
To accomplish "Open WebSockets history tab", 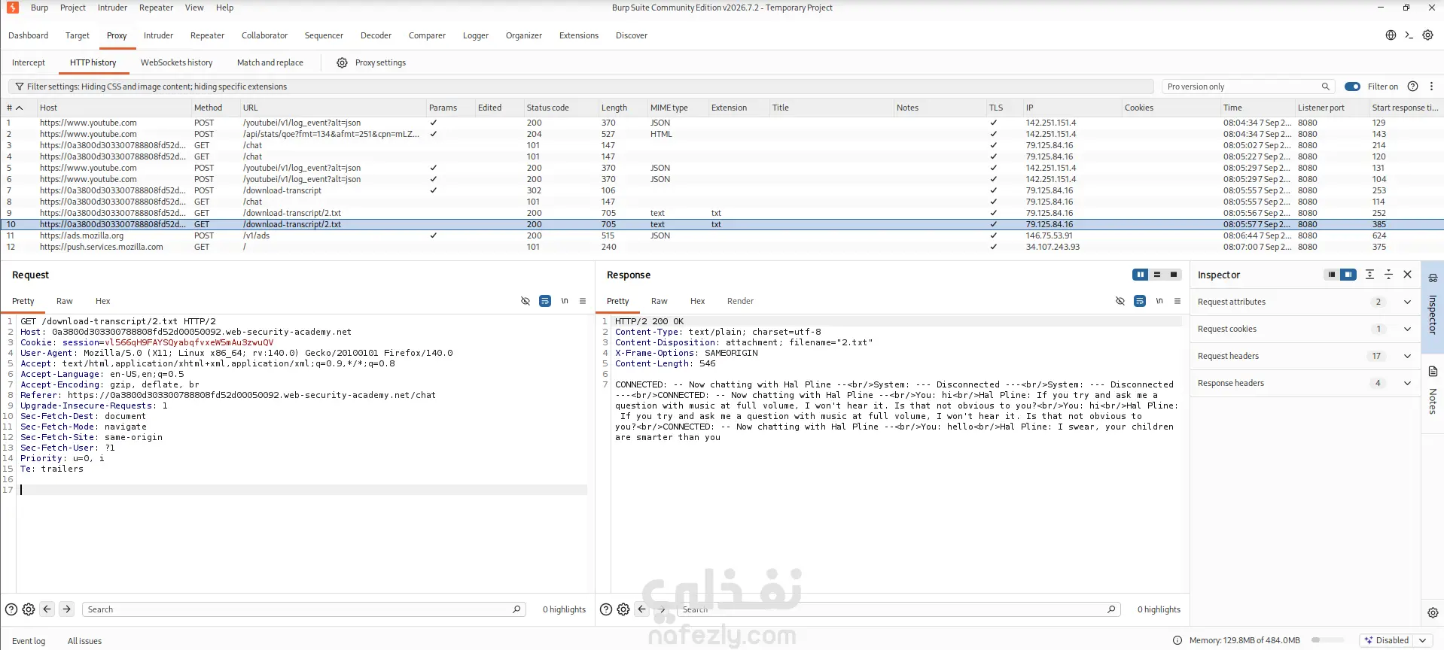I will pos(176,62).
